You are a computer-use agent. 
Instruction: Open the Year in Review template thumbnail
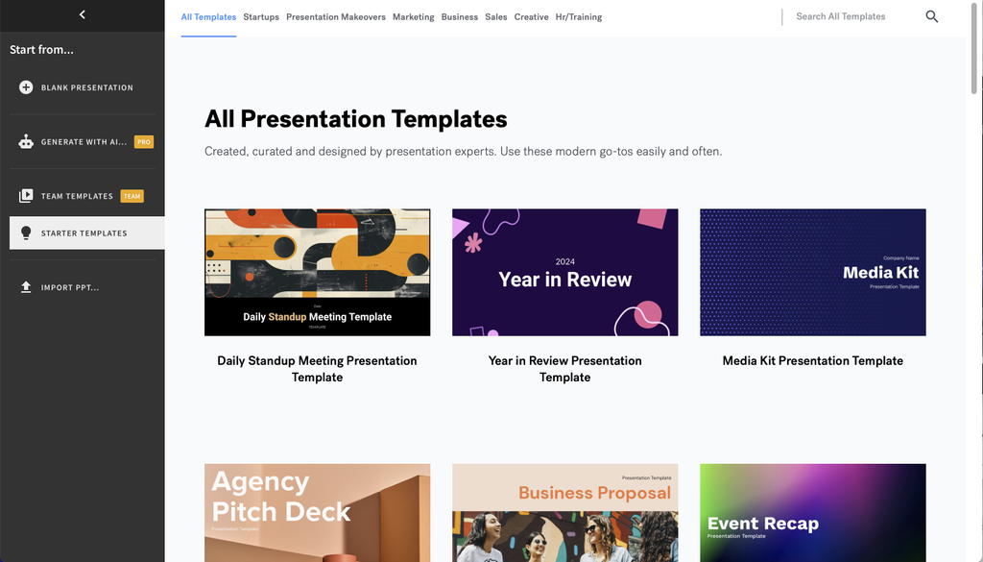coord(564,272)
